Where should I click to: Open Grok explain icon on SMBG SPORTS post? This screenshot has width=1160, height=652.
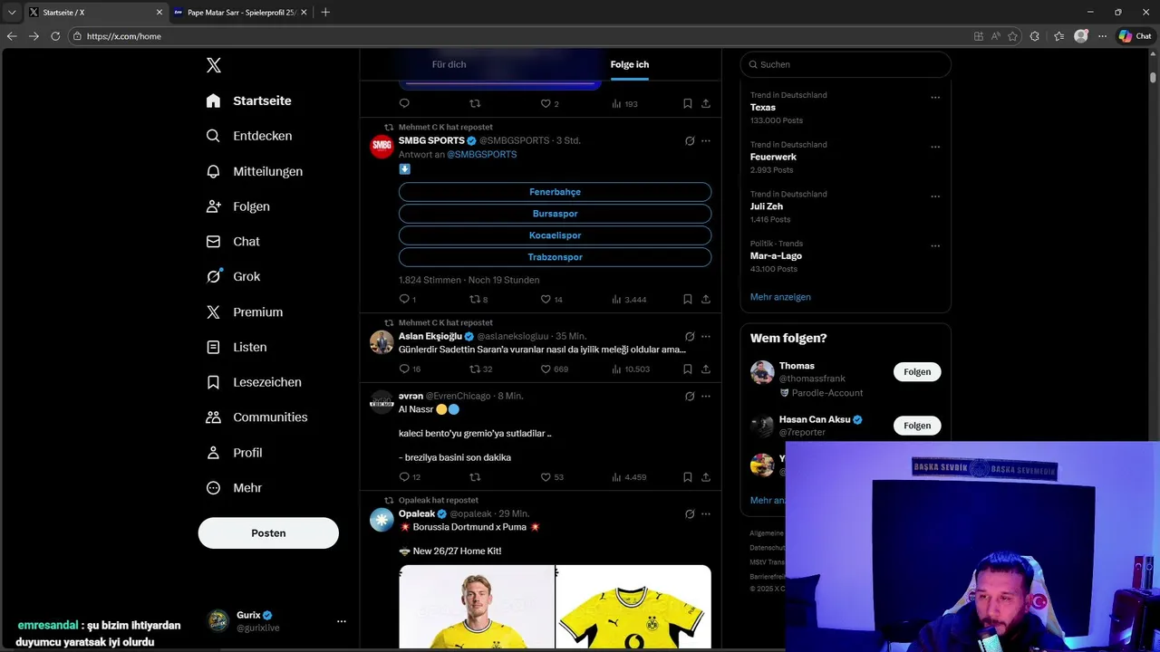click(x=690, y=141)
